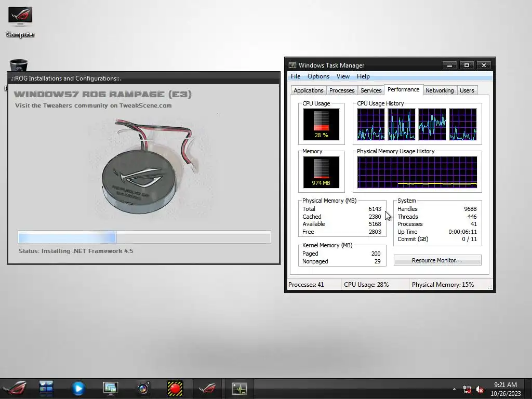Click the ROG Installations and Configurations title bar
The height and width of the screenshot is (399, 532).
coord(143,78)
